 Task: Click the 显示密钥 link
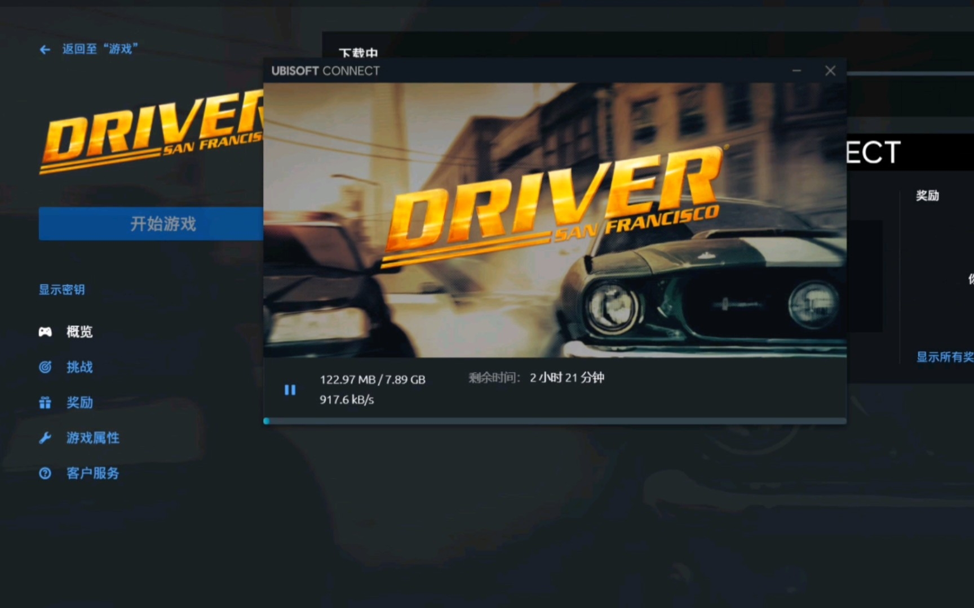(x=61, y=290)
